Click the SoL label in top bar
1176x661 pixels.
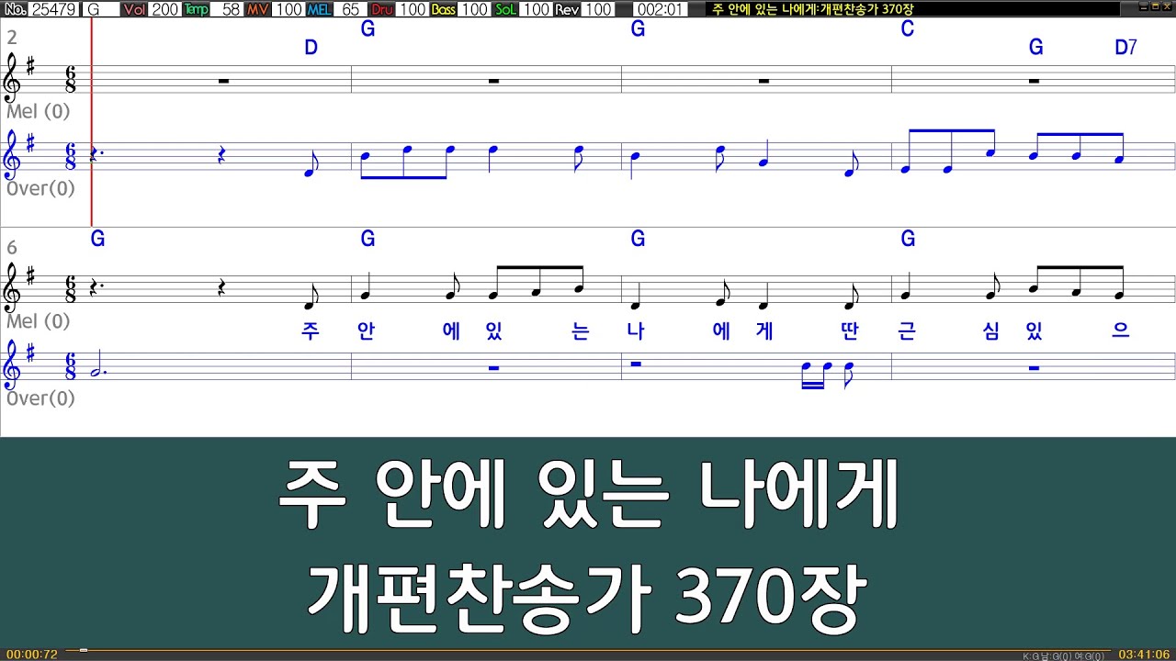(505, 9)
